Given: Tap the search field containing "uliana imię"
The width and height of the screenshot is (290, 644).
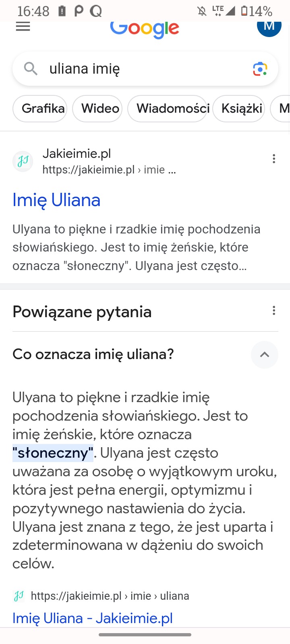Looking at the screenshot, I should (145, 69).
